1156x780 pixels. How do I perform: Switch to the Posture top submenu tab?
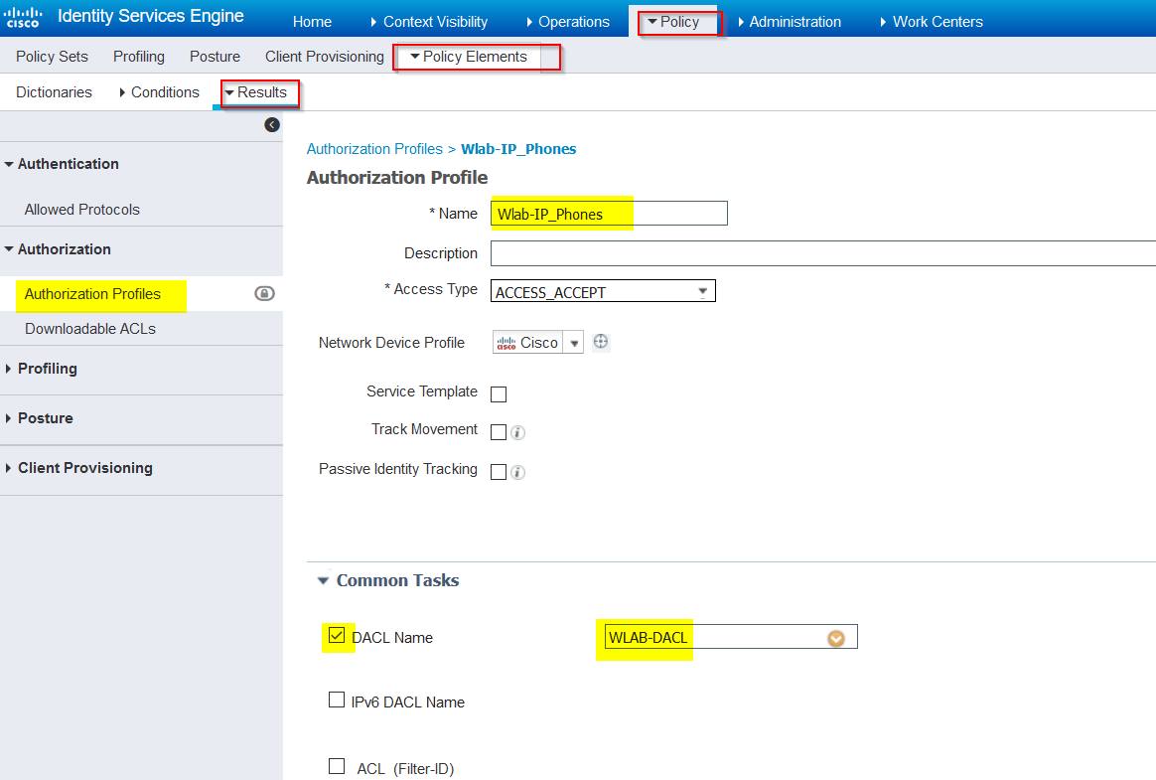215,57
